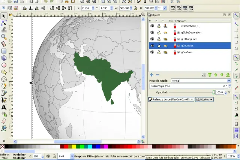The image size is (240, 160).
Task: Switch to Relleno y borde tab
Action: click(x=171, y=99)
